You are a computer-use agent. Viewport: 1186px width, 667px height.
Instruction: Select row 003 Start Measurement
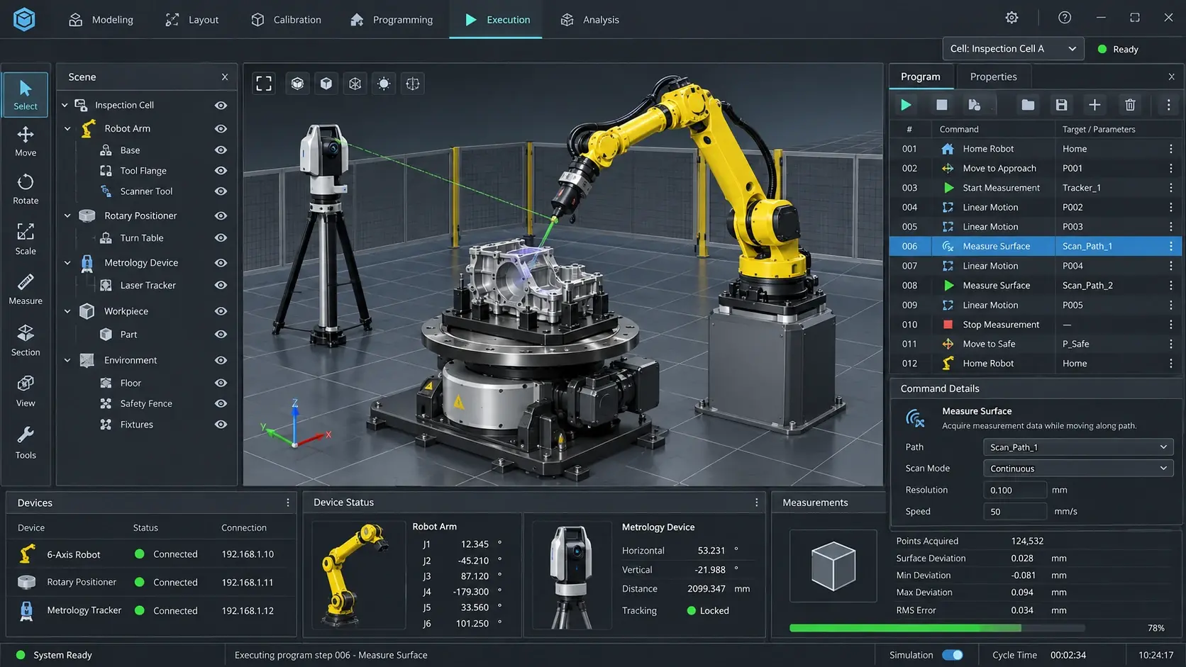[x=1036, y=188]
